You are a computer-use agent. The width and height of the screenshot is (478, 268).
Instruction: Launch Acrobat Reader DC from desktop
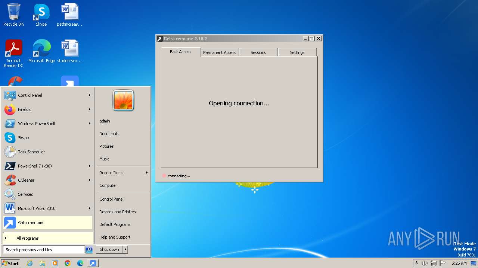pos(13,53)
